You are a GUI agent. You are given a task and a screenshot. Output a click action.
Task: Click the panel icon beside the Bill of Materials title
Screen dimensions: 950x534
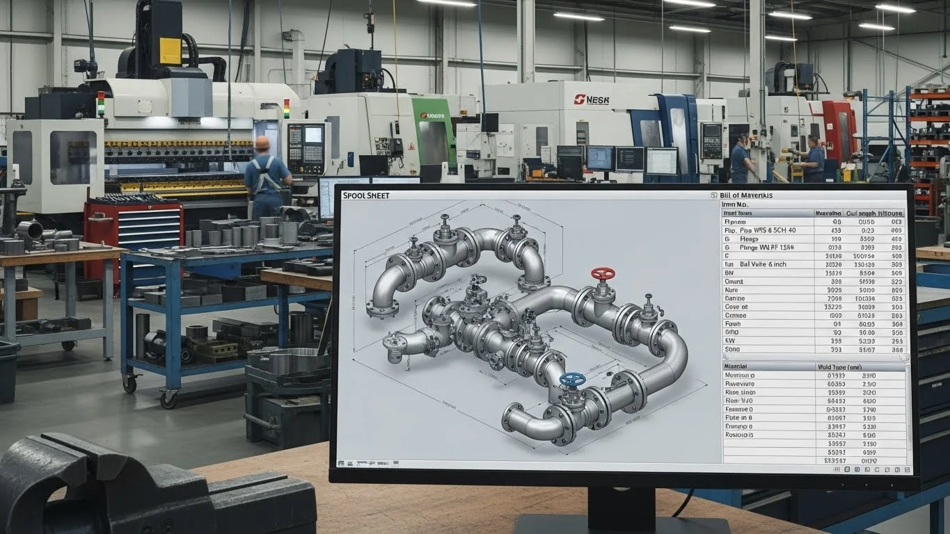713,196
